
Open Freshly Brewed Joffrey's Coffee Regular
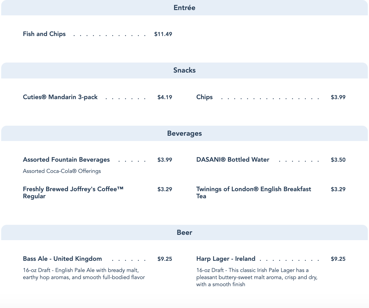click(73, 192)
